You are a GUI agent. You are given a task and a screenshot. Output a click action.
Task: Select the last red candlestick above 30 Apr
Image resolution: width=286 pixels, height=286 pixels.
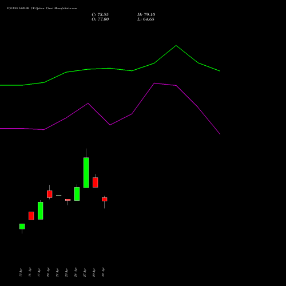pyautogui.click(x=105, y=199)
